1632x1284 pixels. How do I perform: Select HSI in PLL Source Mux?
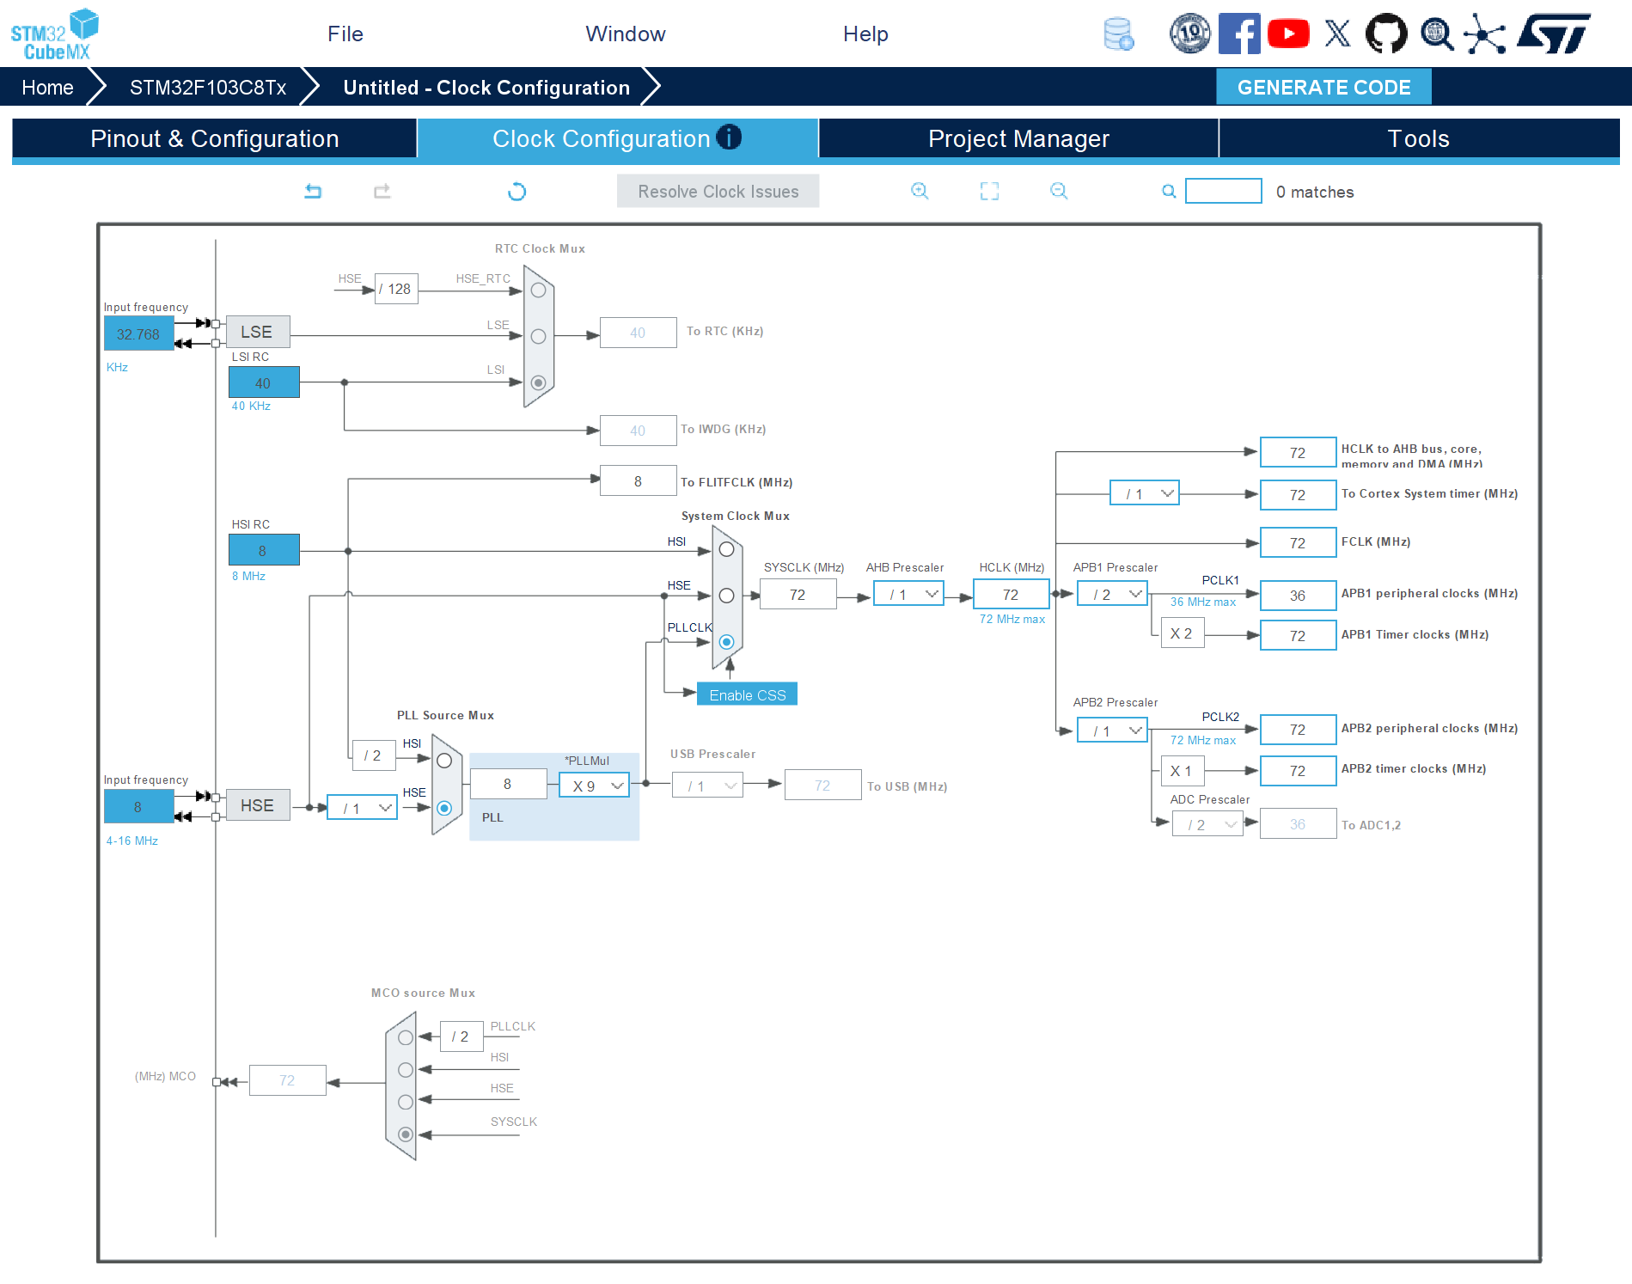[x=444, y=761]
